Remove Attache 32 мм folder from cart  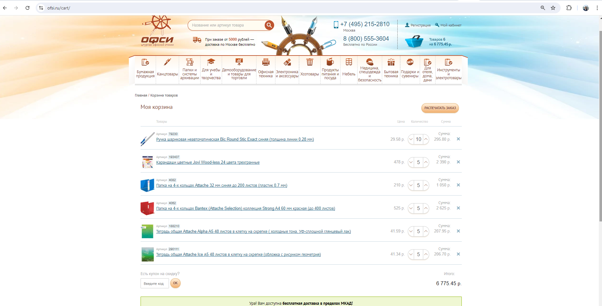tap(458, 185)
